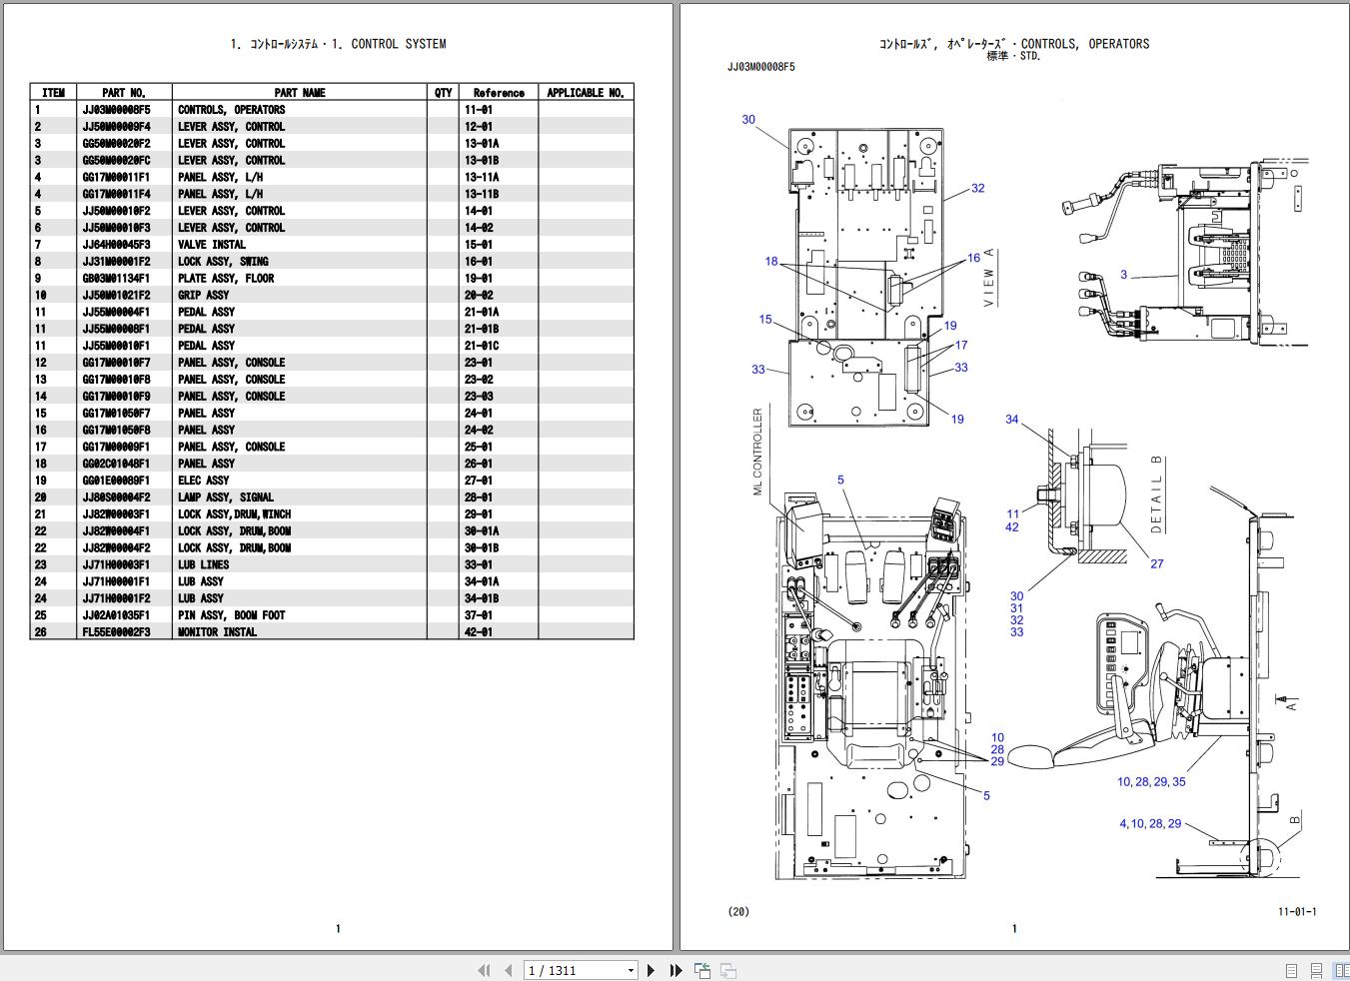This screenshot has height=981, width=1350.
Task: Click callout number 34 in the diagram
Action: pos(1012,420)
